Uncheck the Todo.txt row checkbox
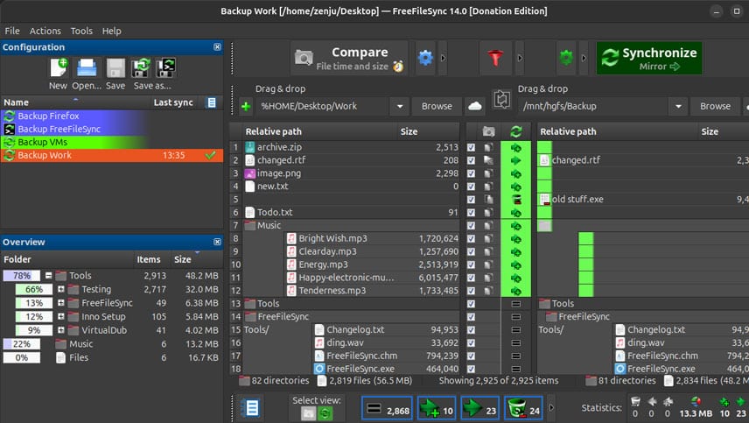The height and width of the screenshot is (423, 749). coord(471,213)
